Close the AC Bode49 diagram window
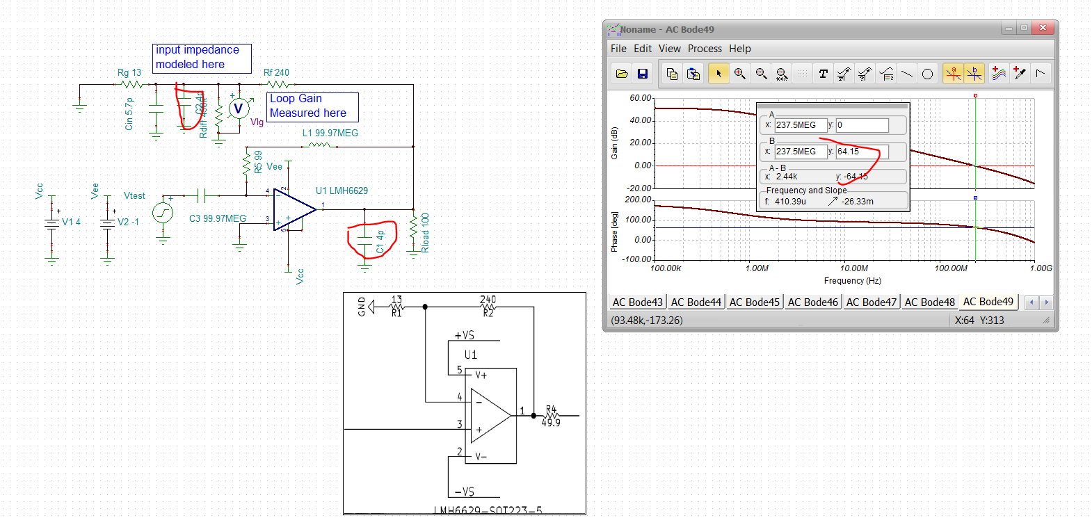 [x=1042, y=28]
